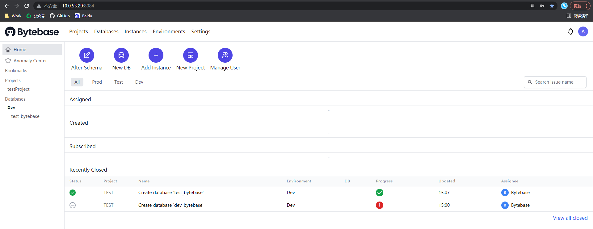
Task: Click the 15:00 updated time
Action: tap(444, 205)
